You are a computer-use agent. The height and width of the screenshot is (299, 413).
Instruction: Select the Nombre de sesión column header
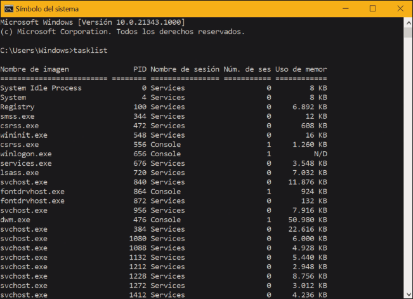pos(185,69)
